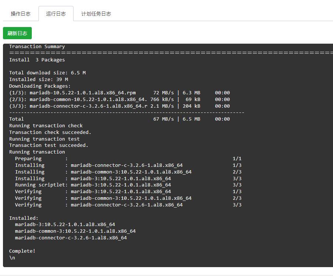This screenshot has height=276, width=333.
Task: Click 'Installed size: 39 M' text
Action: coord(39,79)
